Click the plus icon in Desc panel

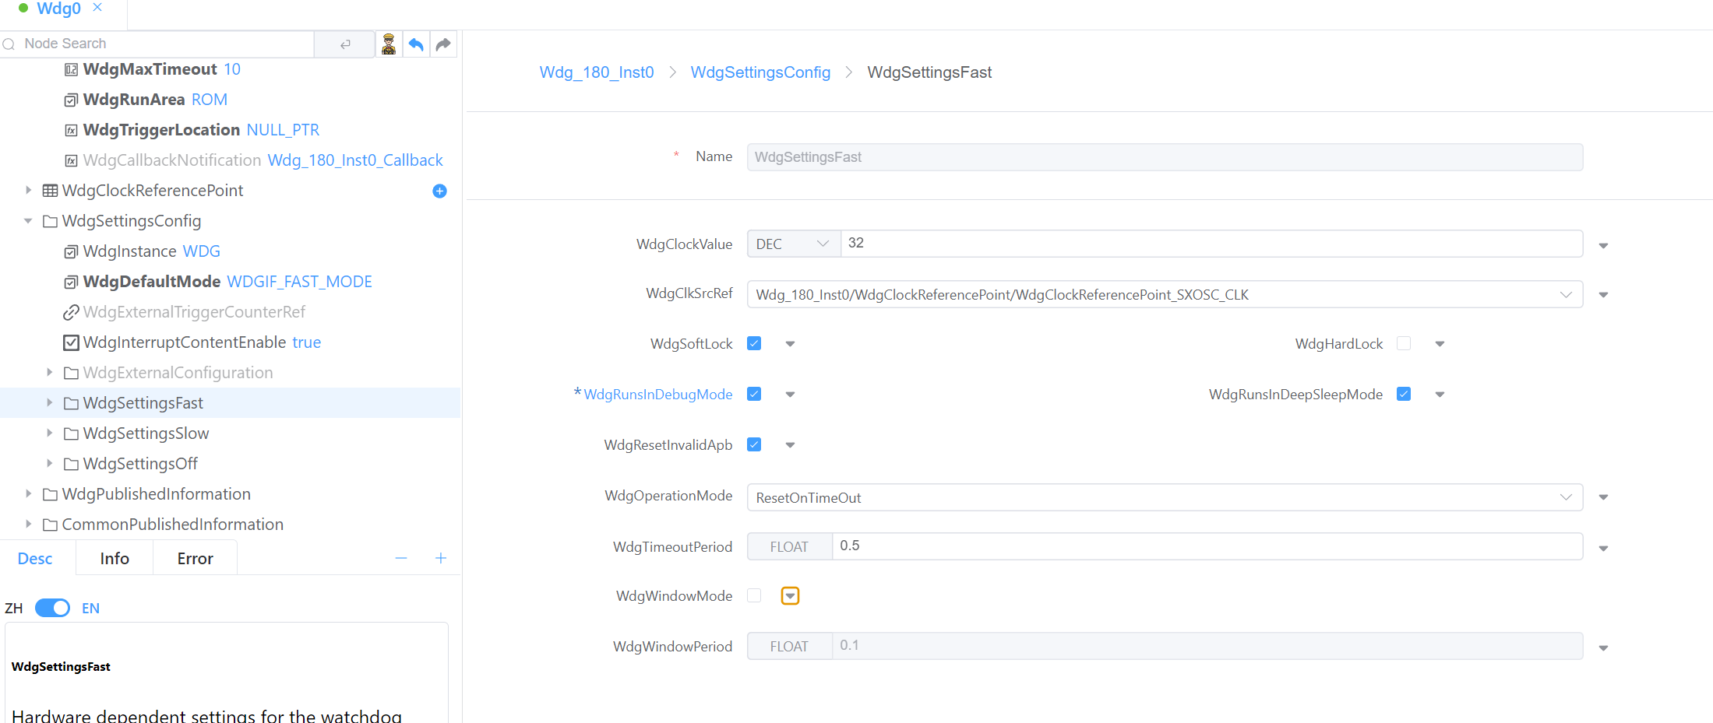[x=441, y=558]
